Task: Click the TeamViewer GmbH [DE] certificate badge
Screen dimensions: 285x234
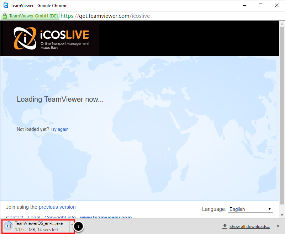Action: (x=30, y=16)
